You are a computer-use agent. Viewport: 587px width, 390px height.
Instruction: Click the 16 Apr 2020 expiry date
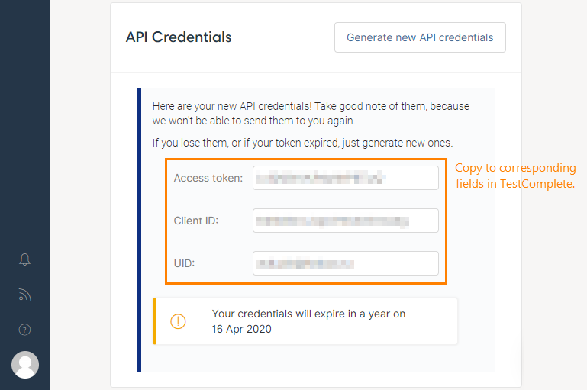coord(242,330)
